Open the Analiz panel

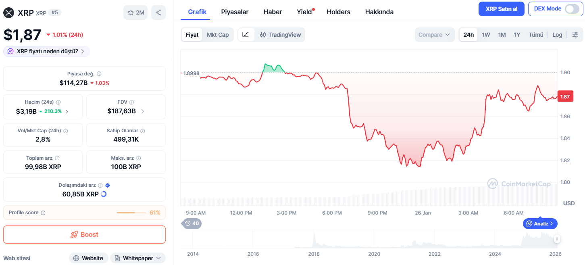click(540, 223)
